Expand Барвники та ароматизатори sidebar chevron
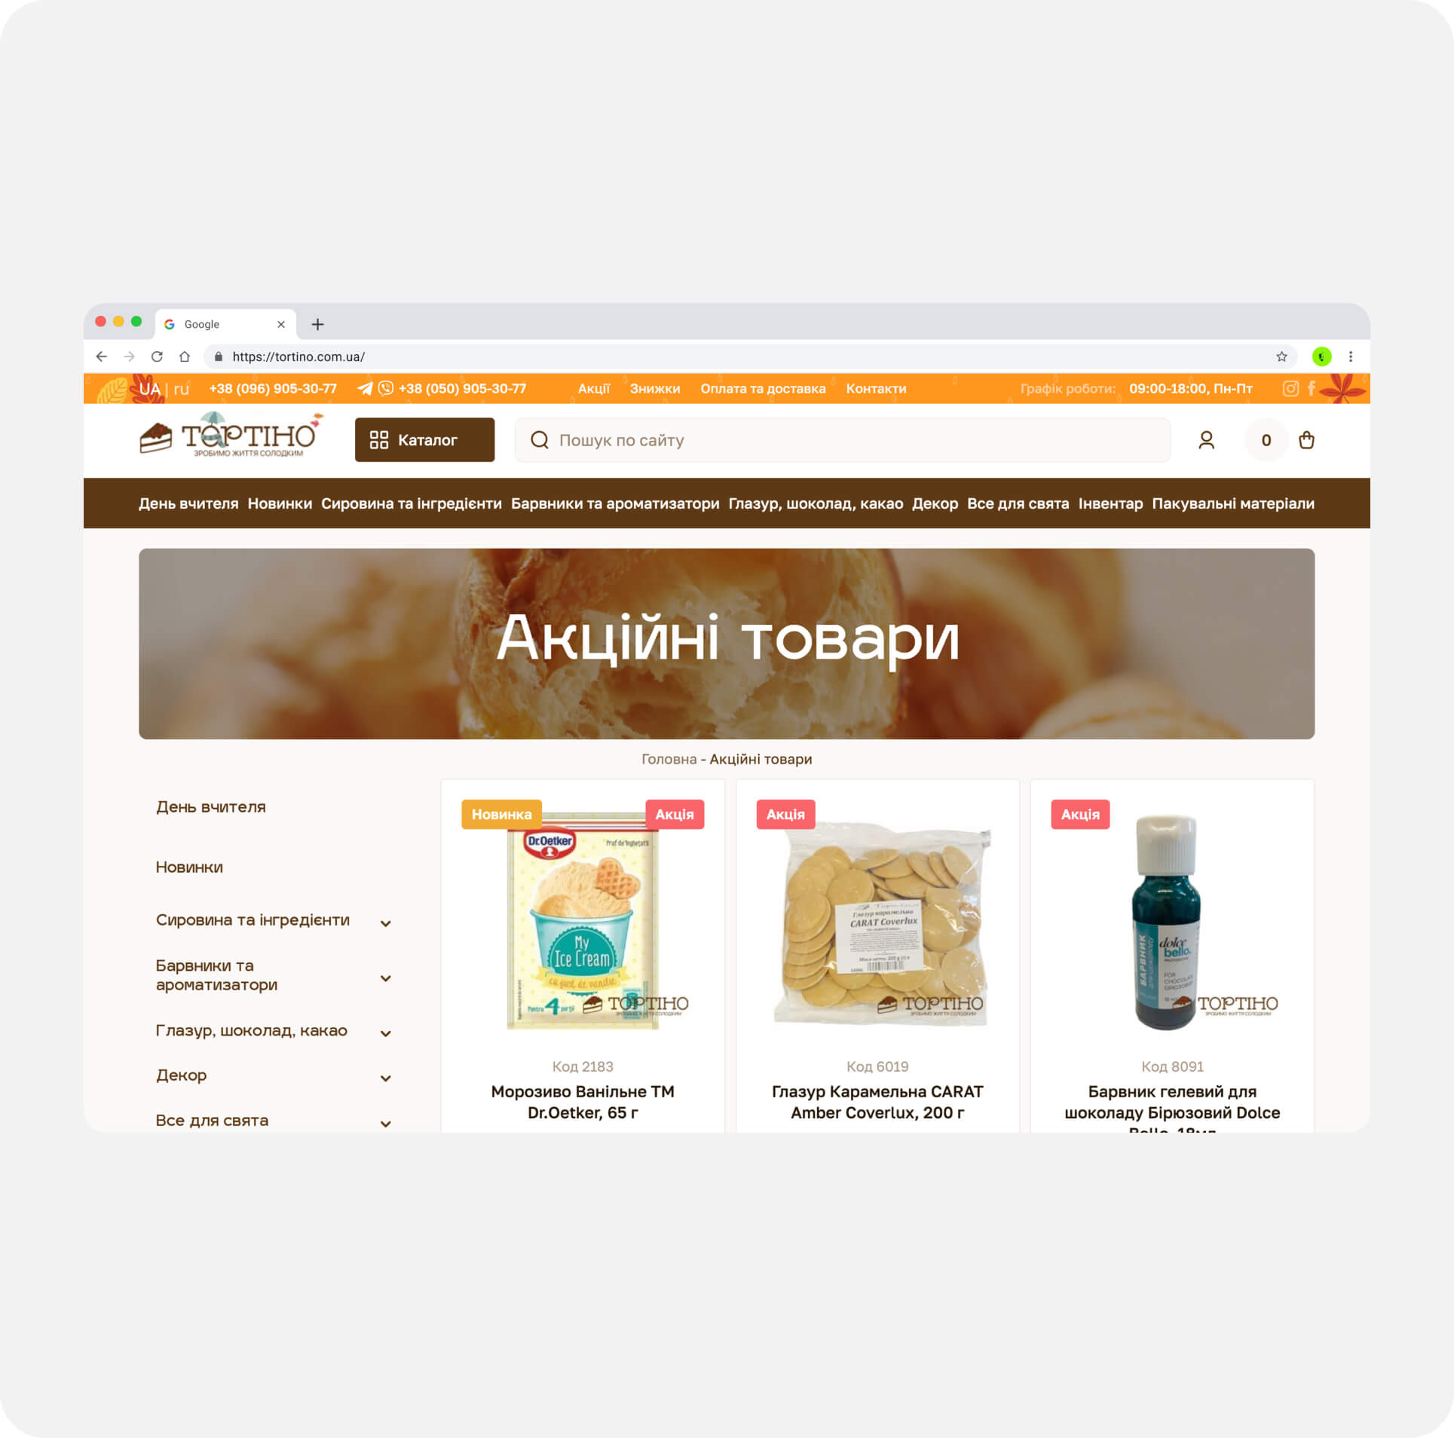The height and width of the screenshot is (1438, 1454). [x=386, y=978]
